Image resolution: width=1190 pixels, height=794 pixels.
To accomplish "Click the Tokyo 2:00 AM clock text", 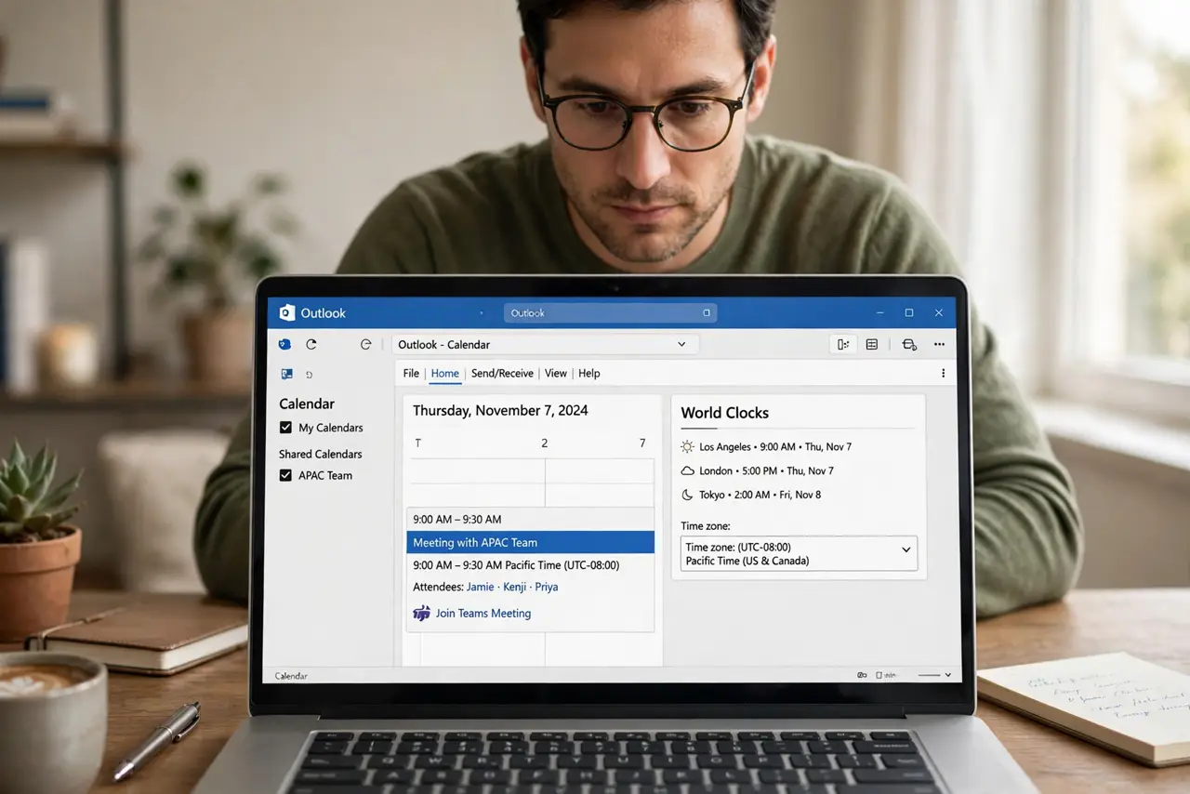I will [x=760, y=496].
